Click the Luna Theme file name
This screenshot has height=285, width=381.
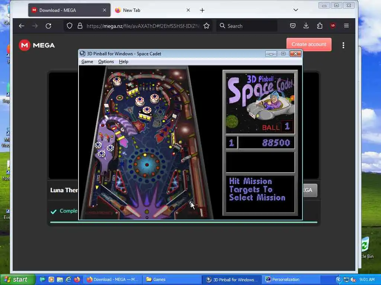pos(64,190)
